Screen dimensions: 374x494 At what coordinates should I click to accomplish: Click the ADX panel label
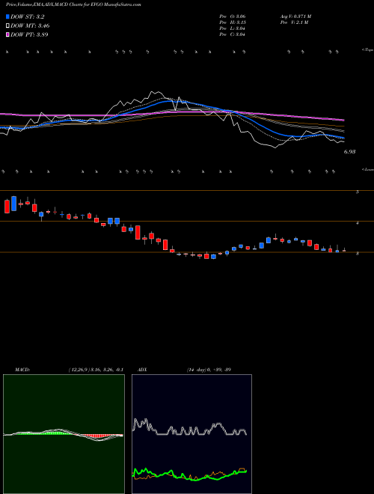coord(142,370)
